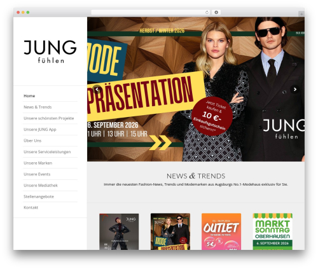318x269 pixels.
Task: Click white JUNG fühlen logo on banner
Action: (284, 129)
